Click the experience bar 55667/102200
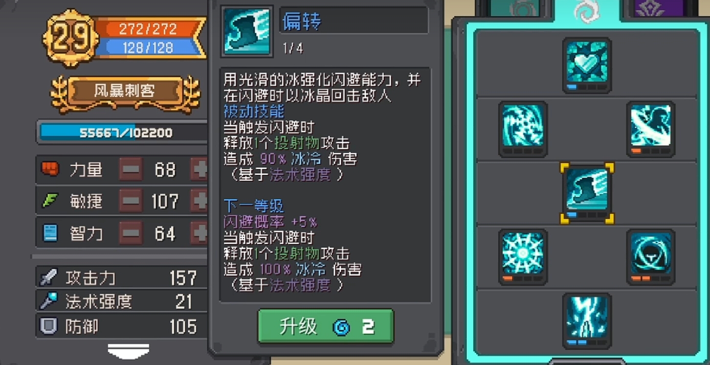Image resolution: width=710 pixels, height=365 pixels. pyautogui.click(x=125, y=133)
